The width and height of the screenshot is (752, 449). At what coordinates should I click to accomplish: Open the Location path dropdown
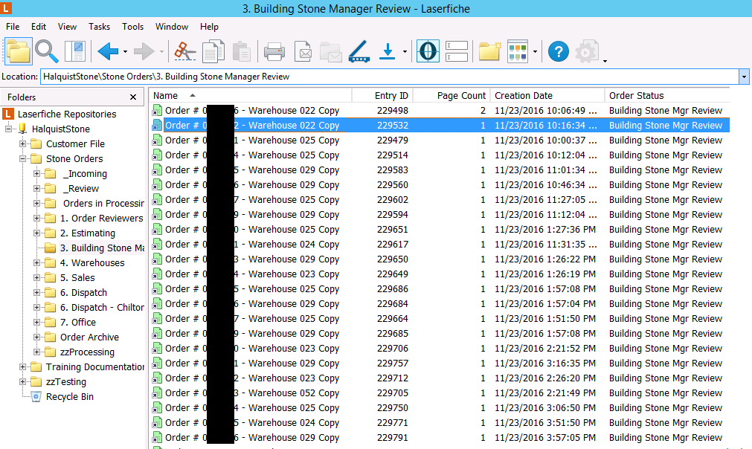coord(744,77)
